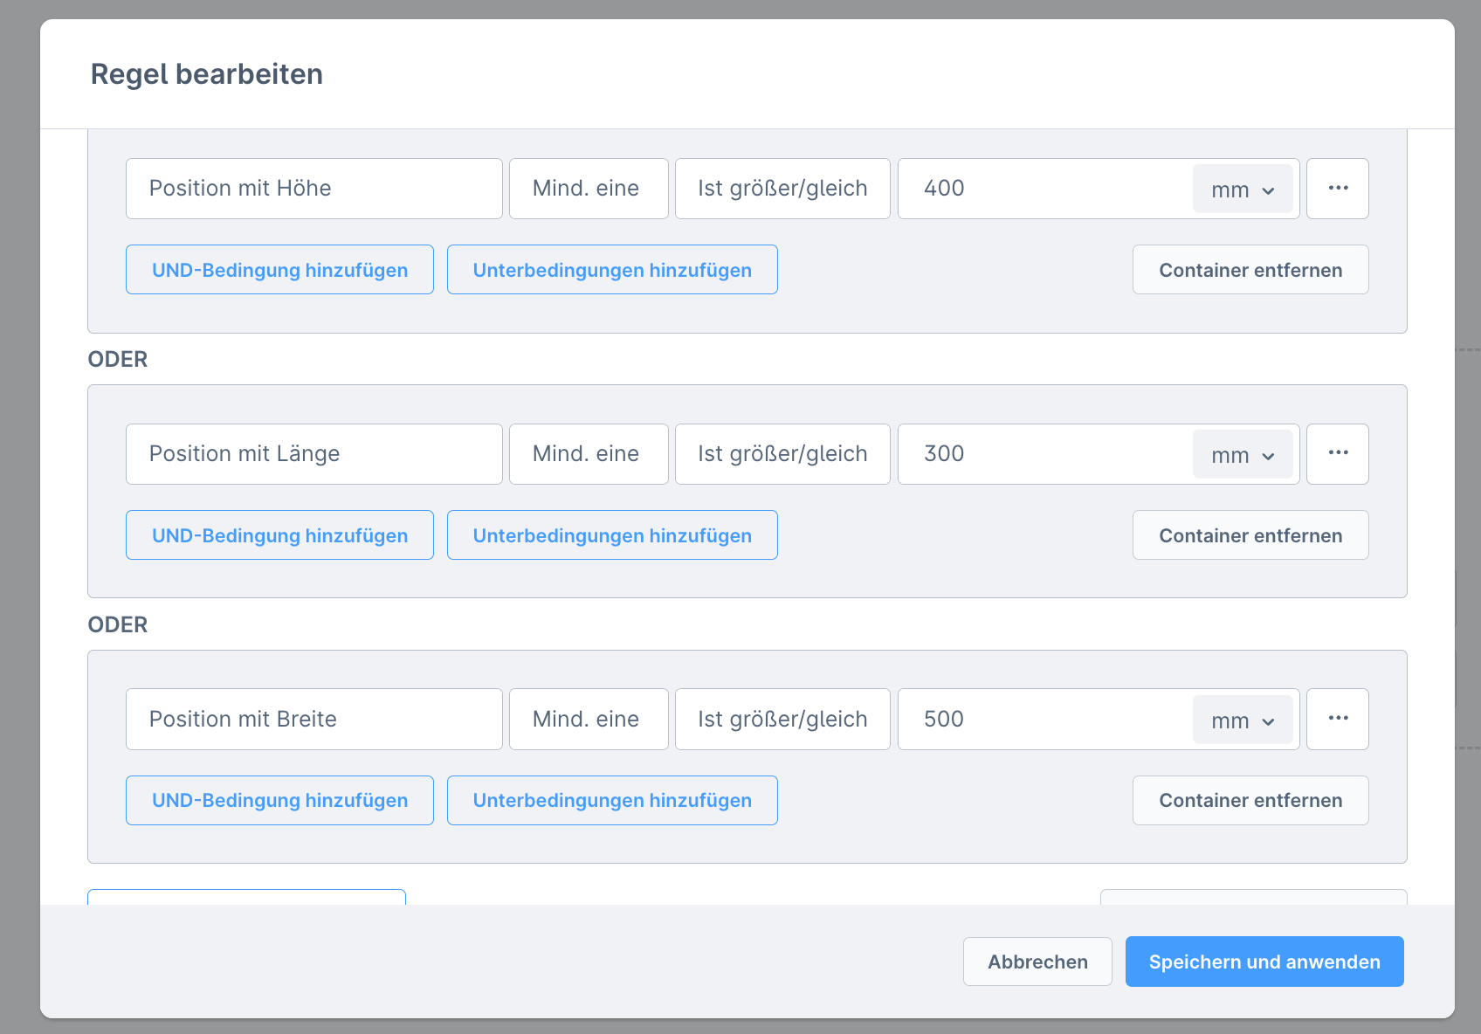Open the mm unit dropdown for Breite value
1481x1034 pixels.
(1242, 720)
